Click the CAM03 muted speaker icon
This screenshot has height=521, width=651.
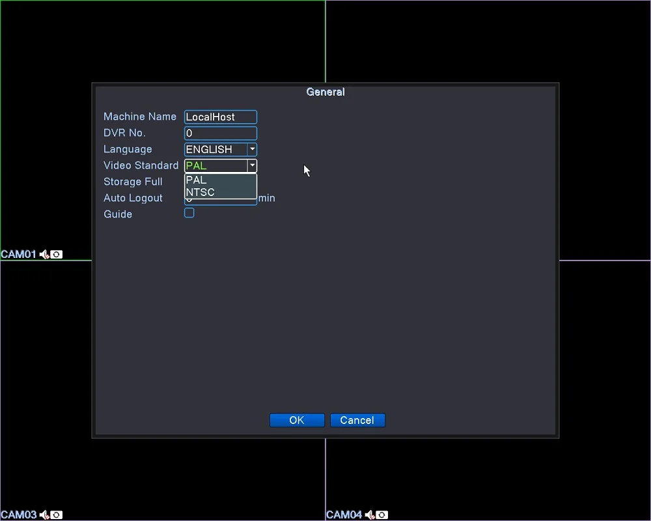[x=44, y=515]
